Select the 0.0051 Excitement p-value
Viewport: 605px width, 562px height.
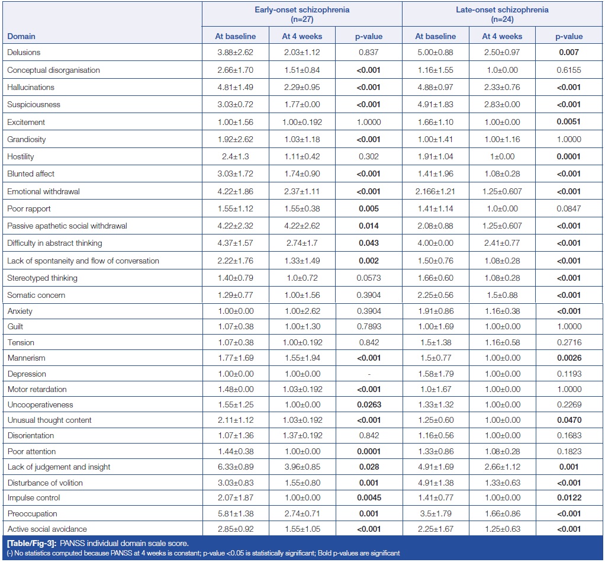coord(568,122)
